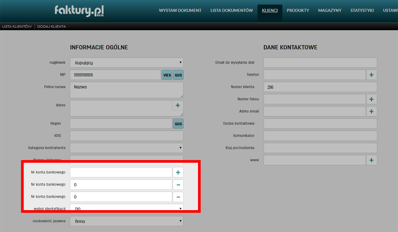Click the faktury.pl logo
The image size is (398, 232).
coord(79,11)
